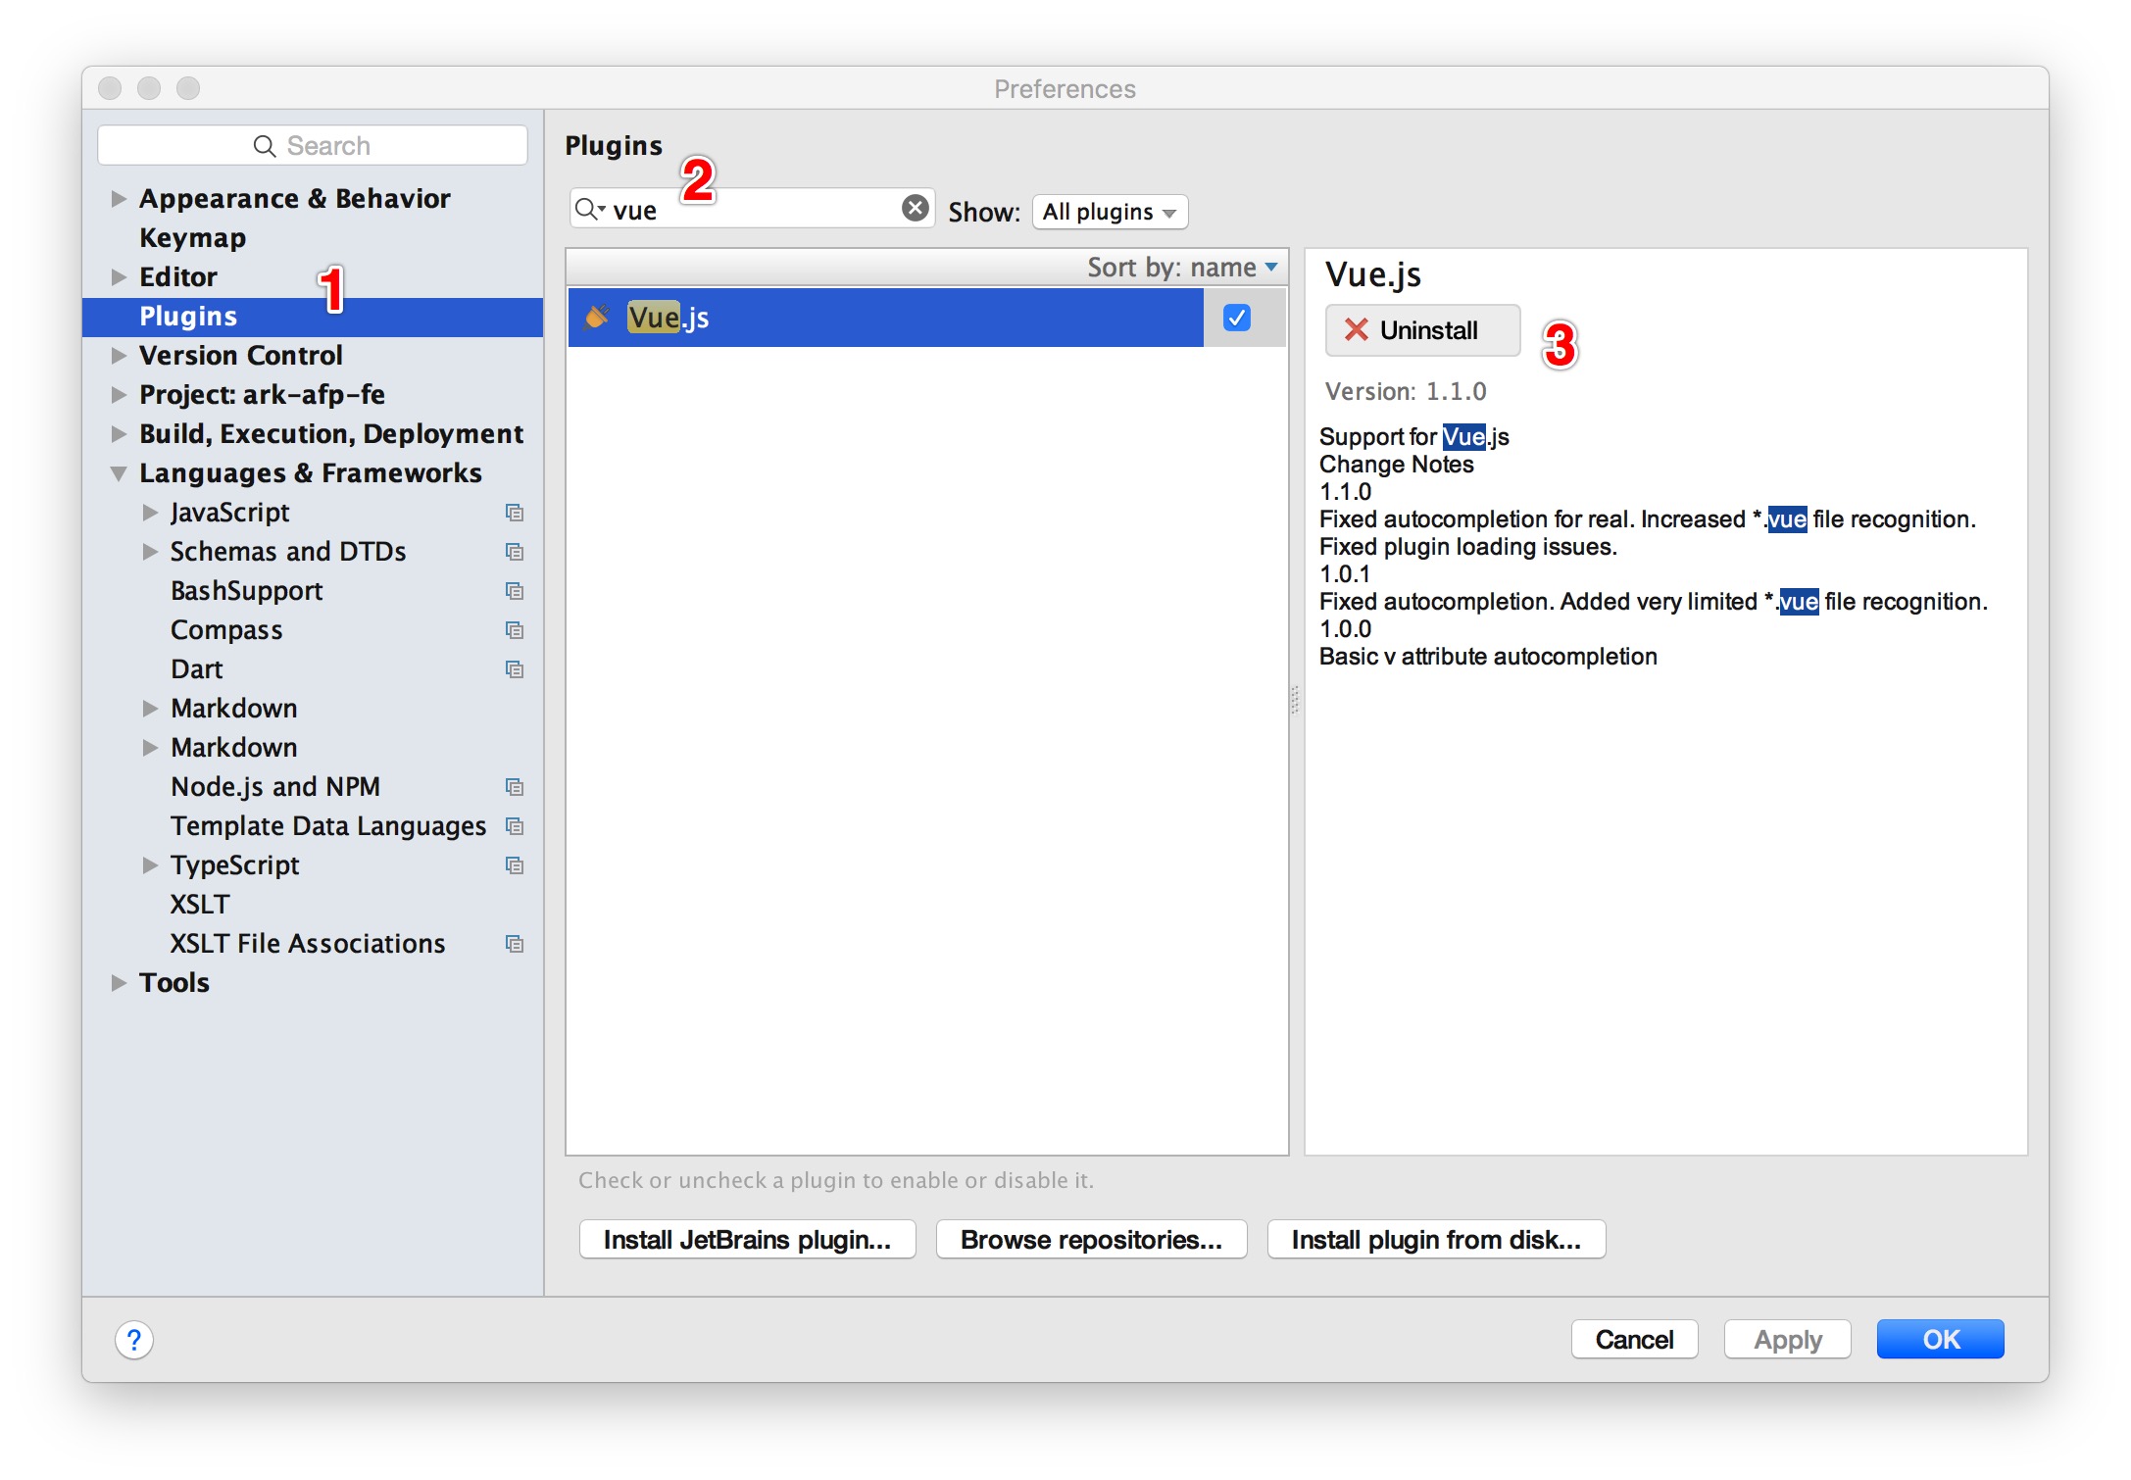
Task: Click project-level icon next to Schemas and DTDs
Action: point(515,552)
